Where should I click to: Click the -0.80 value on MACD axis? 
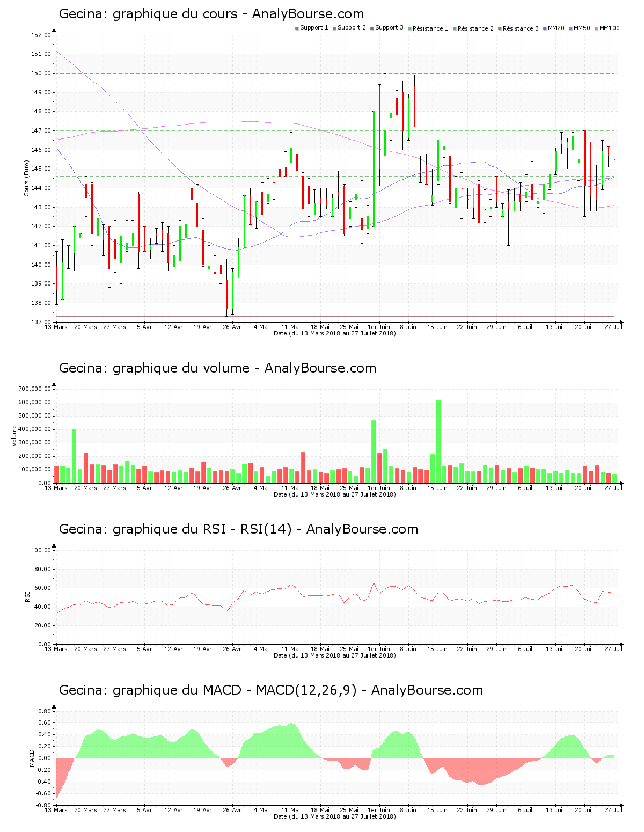43,805
